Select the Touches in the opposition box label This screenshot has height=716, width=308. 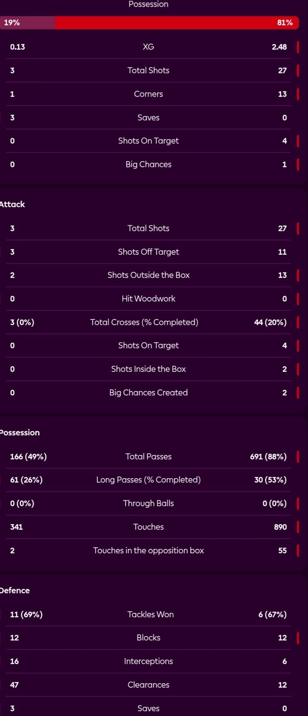pyautogui.click(x=148, y=550)
